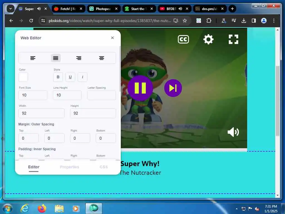Skip to the next video
Image resolution: width=285 pixels, height=214 pixels.
(173, 88)
